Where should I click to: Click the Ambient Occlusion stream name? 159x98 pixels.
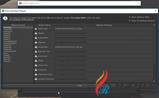tap(46, 79)
